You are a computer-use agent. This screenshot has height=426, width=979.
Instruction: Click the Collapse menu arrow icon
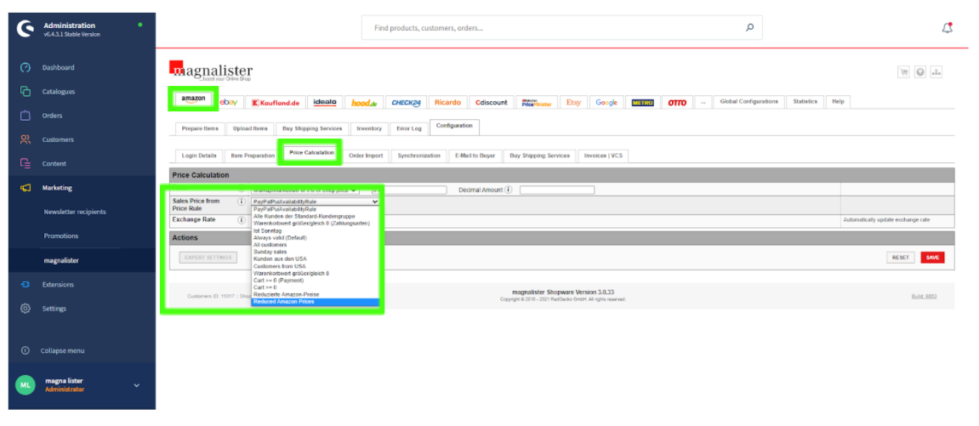[25, 350]
